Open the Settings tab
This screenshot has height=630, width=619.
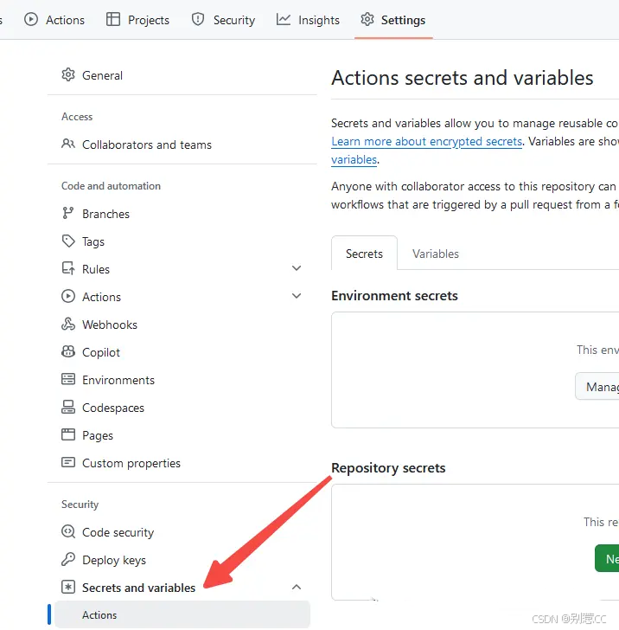[x=393, y=20]
